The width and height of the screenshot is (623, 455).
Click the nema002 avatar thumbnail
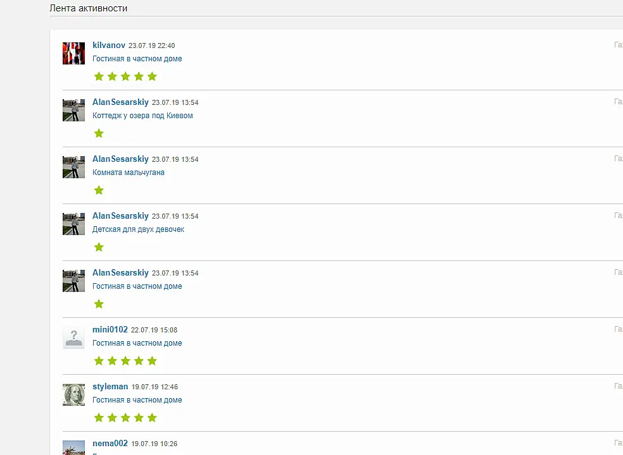point(73,447)
